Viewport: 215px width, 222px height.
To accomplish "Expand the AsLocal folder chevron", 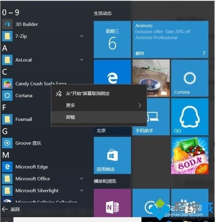I will 82,60.
